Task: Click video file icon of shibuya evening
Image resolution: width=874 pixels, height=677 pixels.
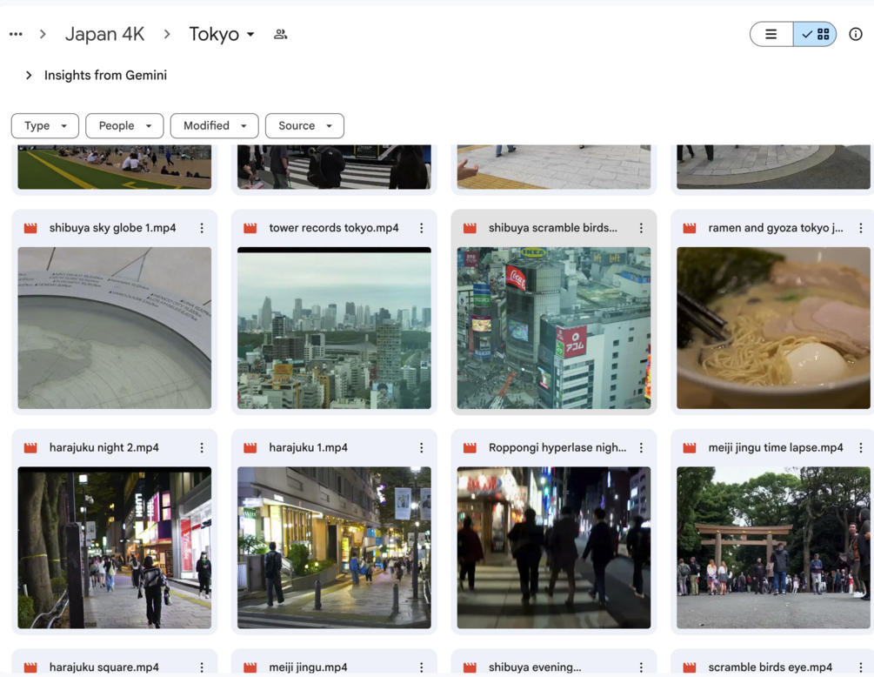Action: tap(470, 667)
